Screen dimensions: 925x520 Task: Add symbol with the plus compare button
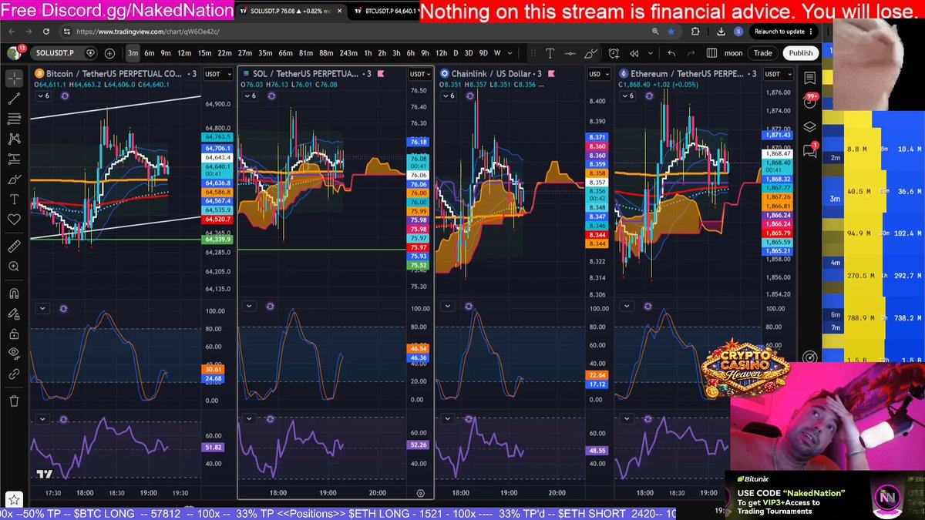pyautogui.click(x=109, y=53)
